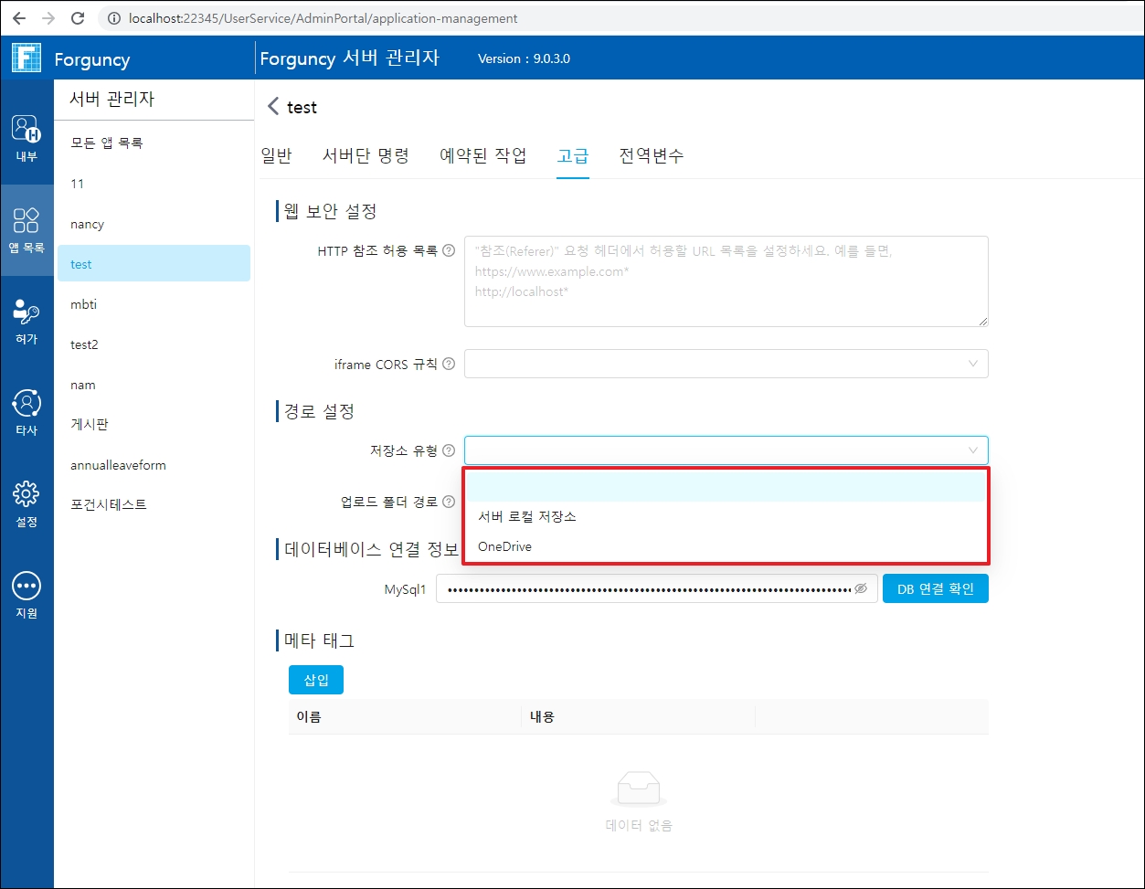This screenshot has width=1145, height=889.
Task: Select the 허가 permissions icon
Action: coord(27,321)
